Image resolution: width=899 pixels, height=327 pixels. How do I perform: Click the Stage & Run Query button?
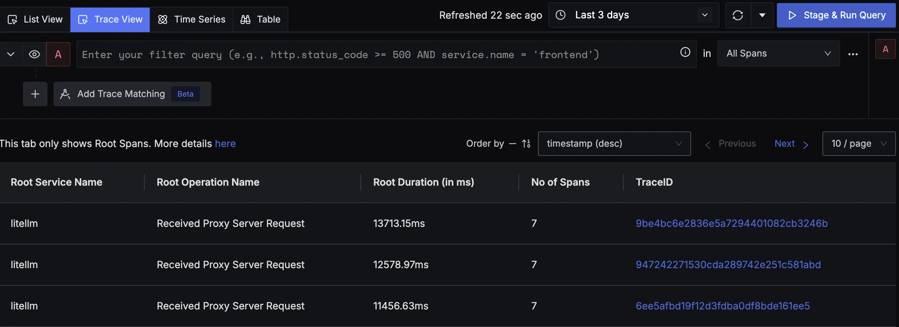[x=836, y=15]
